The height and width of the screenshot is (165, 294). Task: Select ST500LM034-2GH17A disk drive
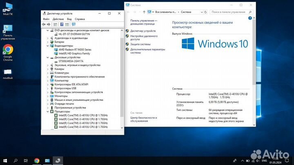[71, 61]
